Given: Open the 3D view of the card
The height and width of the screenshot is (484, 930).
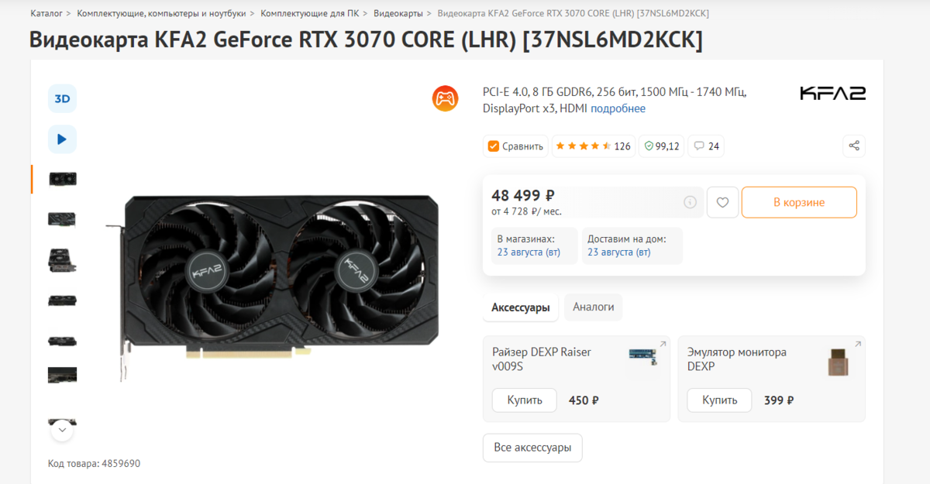Looking at the screenshot, I should click(x=62, y=99).
